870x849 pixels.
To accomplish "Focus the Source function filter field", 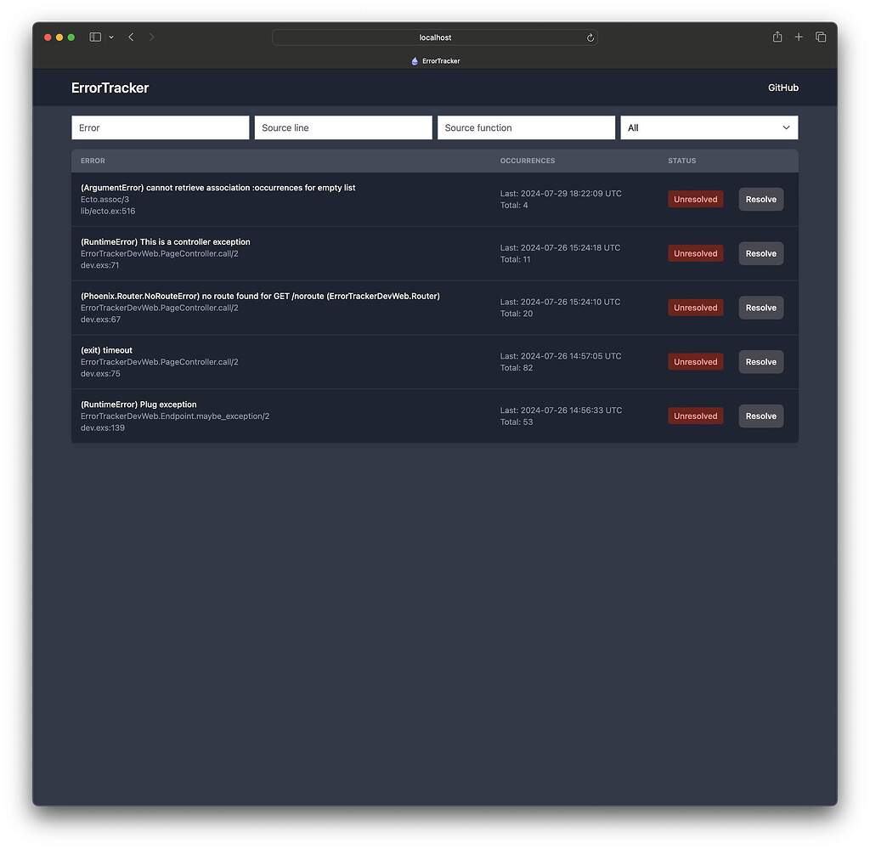I will click(x=526, y=127).
